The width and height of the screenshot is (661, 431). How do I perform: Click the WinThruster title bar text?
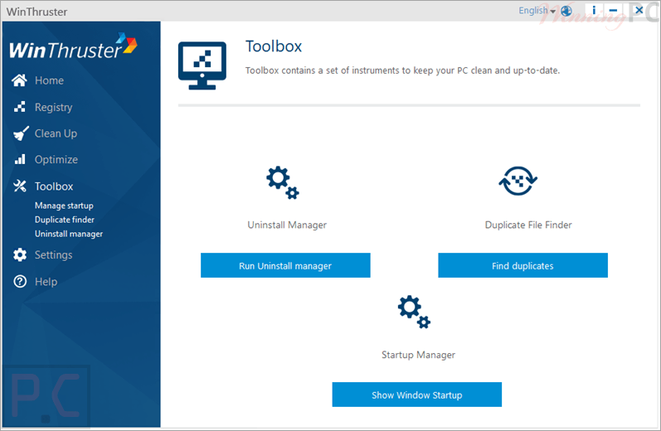36,12
